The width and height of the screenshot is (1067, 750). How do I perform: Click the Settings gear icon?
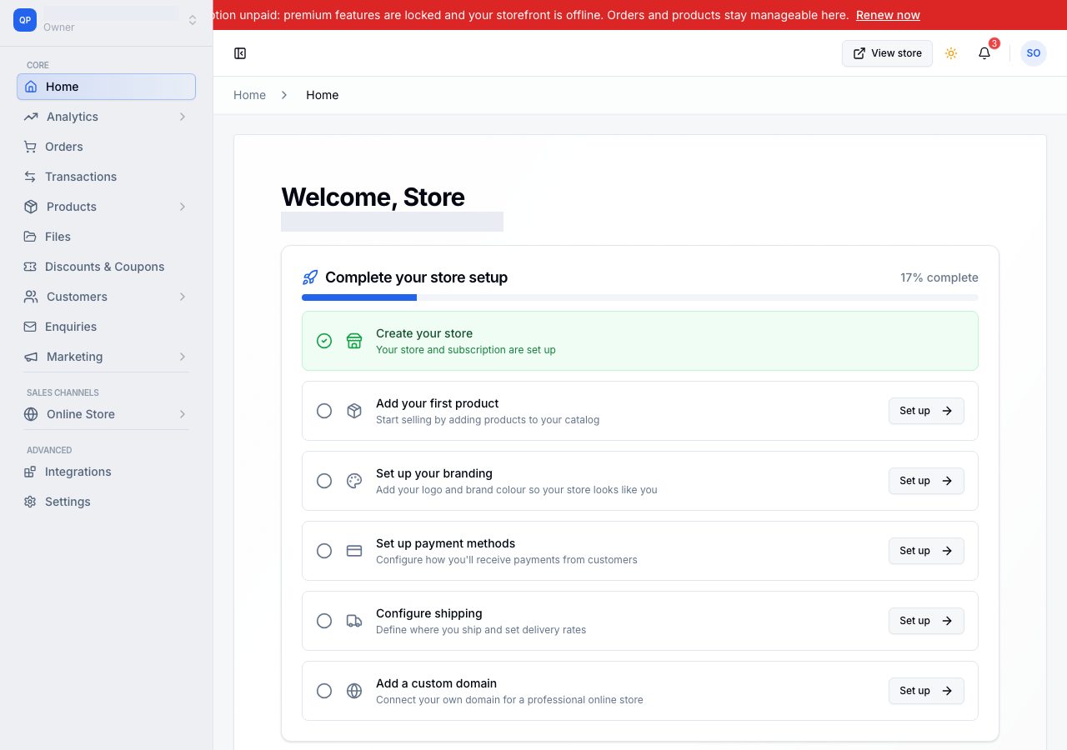pyautogui.click(x=30, y=502)
